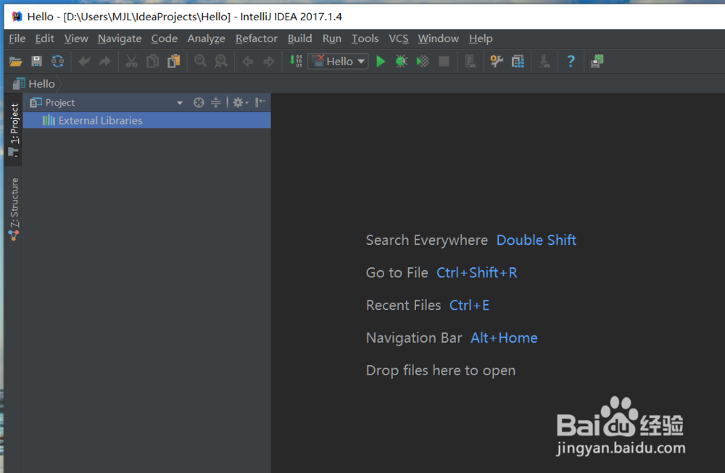This screenshot has height=473, width=725.
Task: Click the Ctrl+Shift+R shortcut text
Action: coord(477,272)
